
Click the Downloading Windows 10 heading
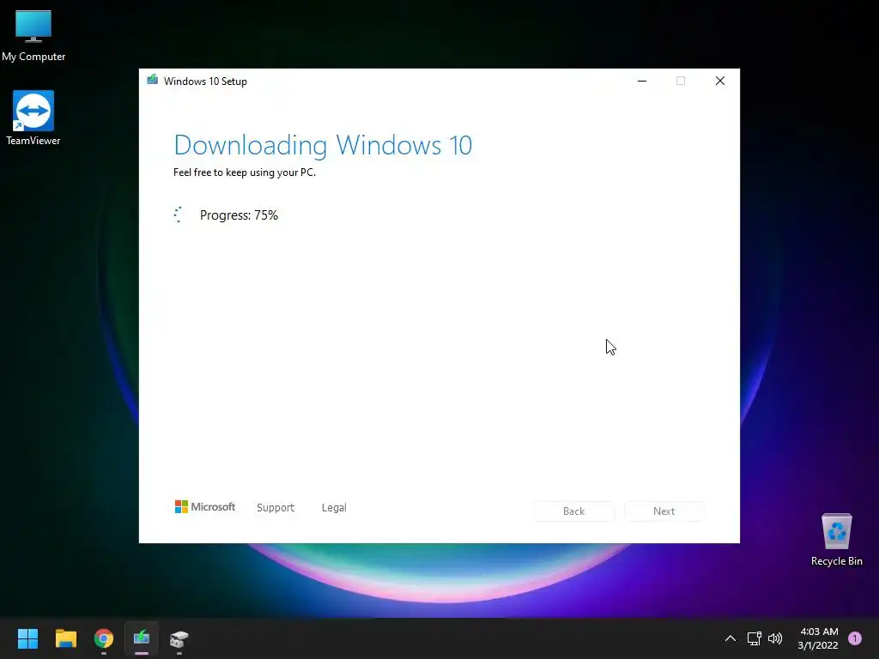323,145
